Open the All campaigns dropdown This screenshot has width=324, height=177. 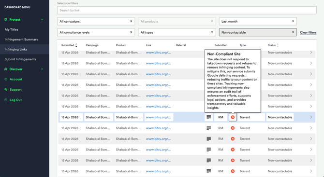click(x=96, y=21)
